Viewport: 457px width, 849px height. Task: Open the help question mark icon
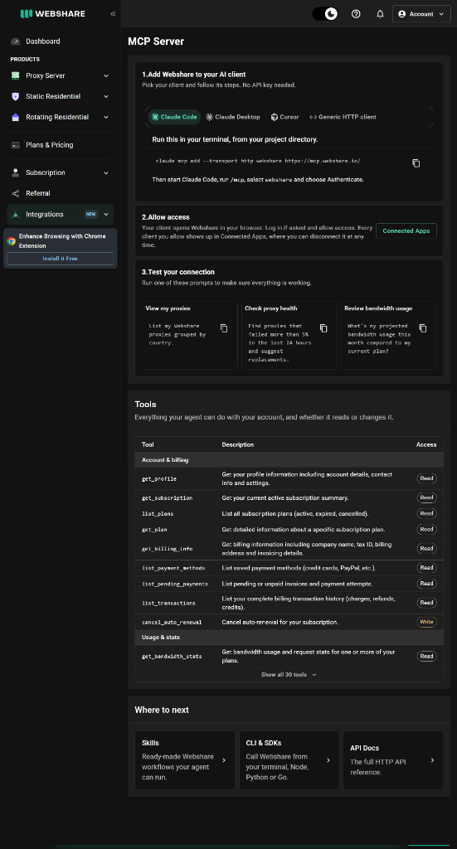[x=356, y=14]
